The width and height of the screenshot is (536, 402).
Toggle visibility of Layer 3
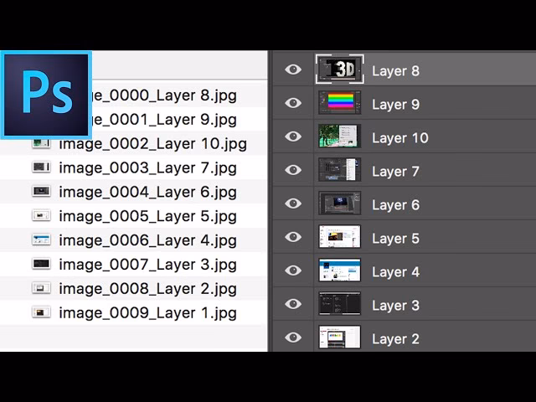click(293, 304)
